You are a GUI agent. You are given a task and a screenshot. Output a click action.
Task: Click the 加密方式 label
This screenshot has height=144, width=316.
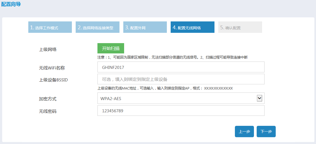pos(48,99)
